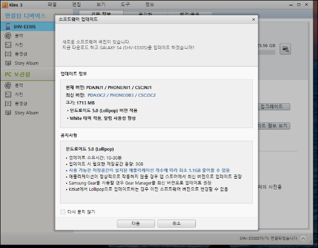The image size is (318, 248).
Task: Click the Kitkat에서 Lollipop downgrade warning line
Action: pos(148,189)
